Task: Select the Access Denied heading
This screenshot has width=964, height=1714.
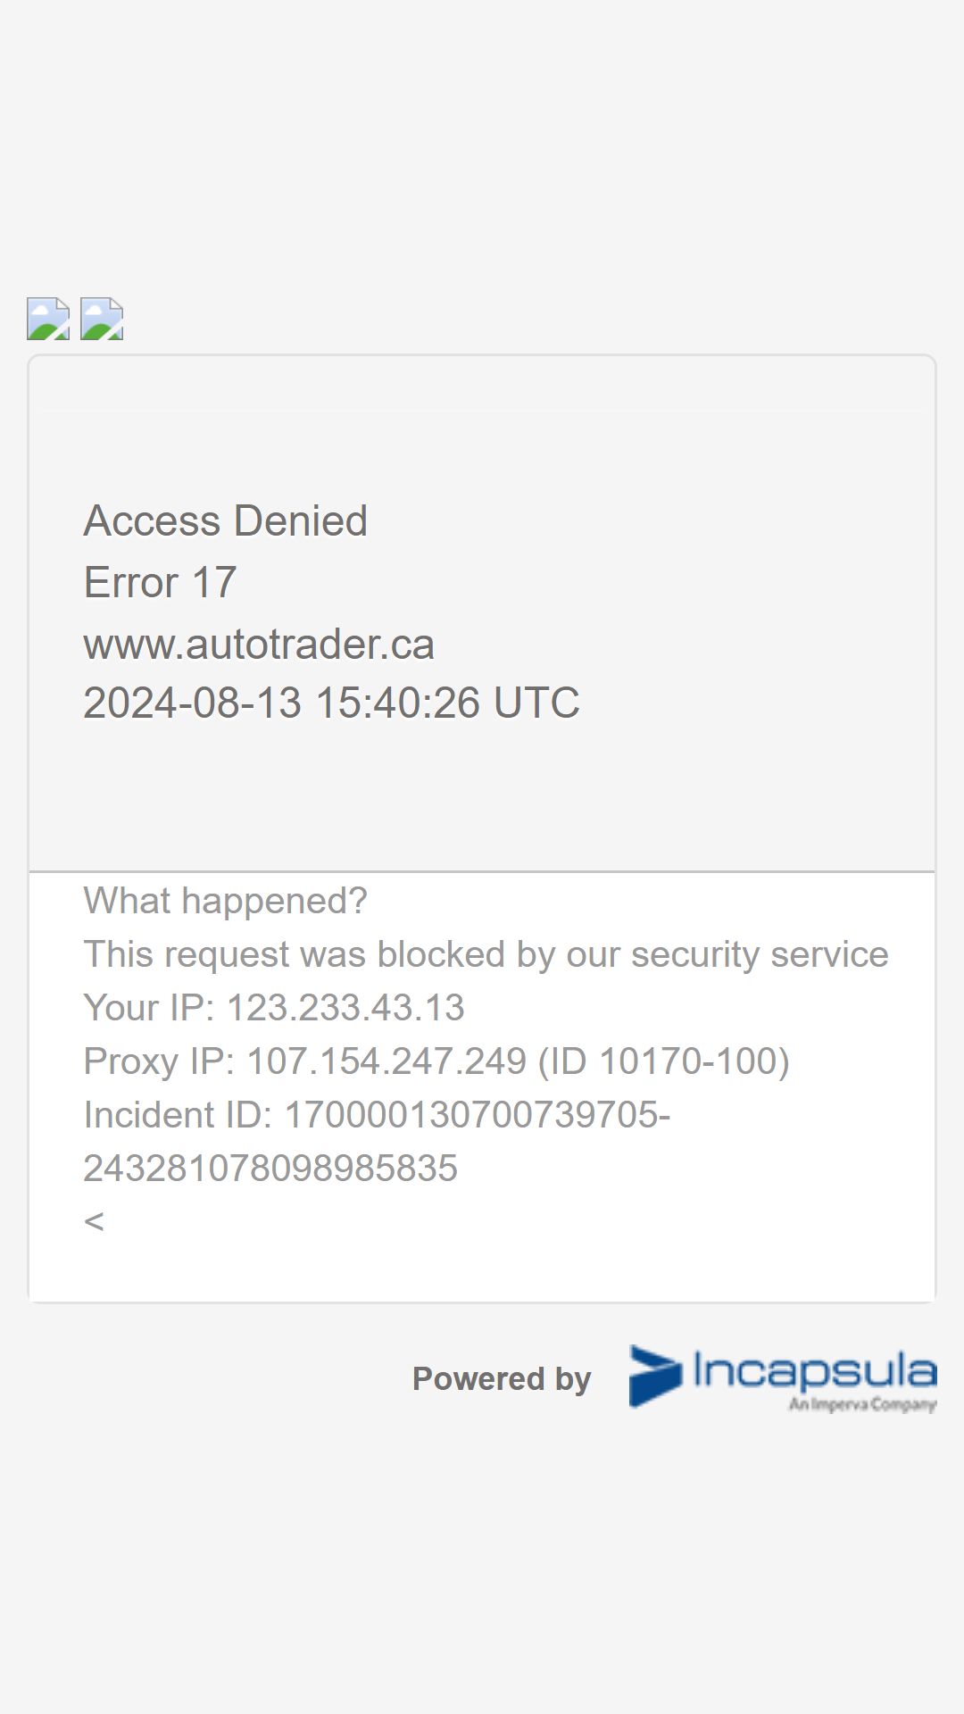Action: point(225,520)
